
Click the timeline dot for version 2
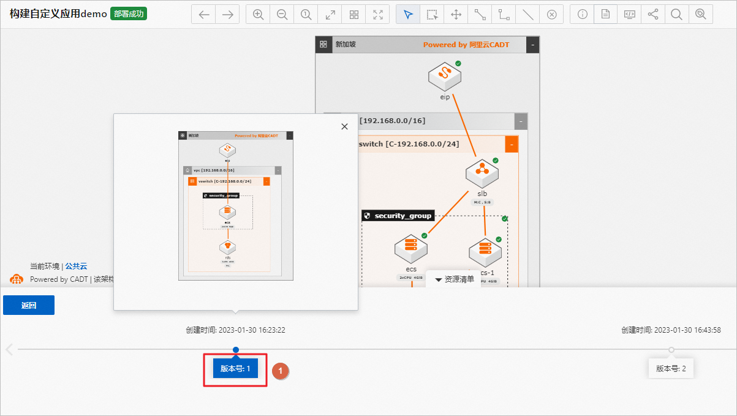coord(671,349)
